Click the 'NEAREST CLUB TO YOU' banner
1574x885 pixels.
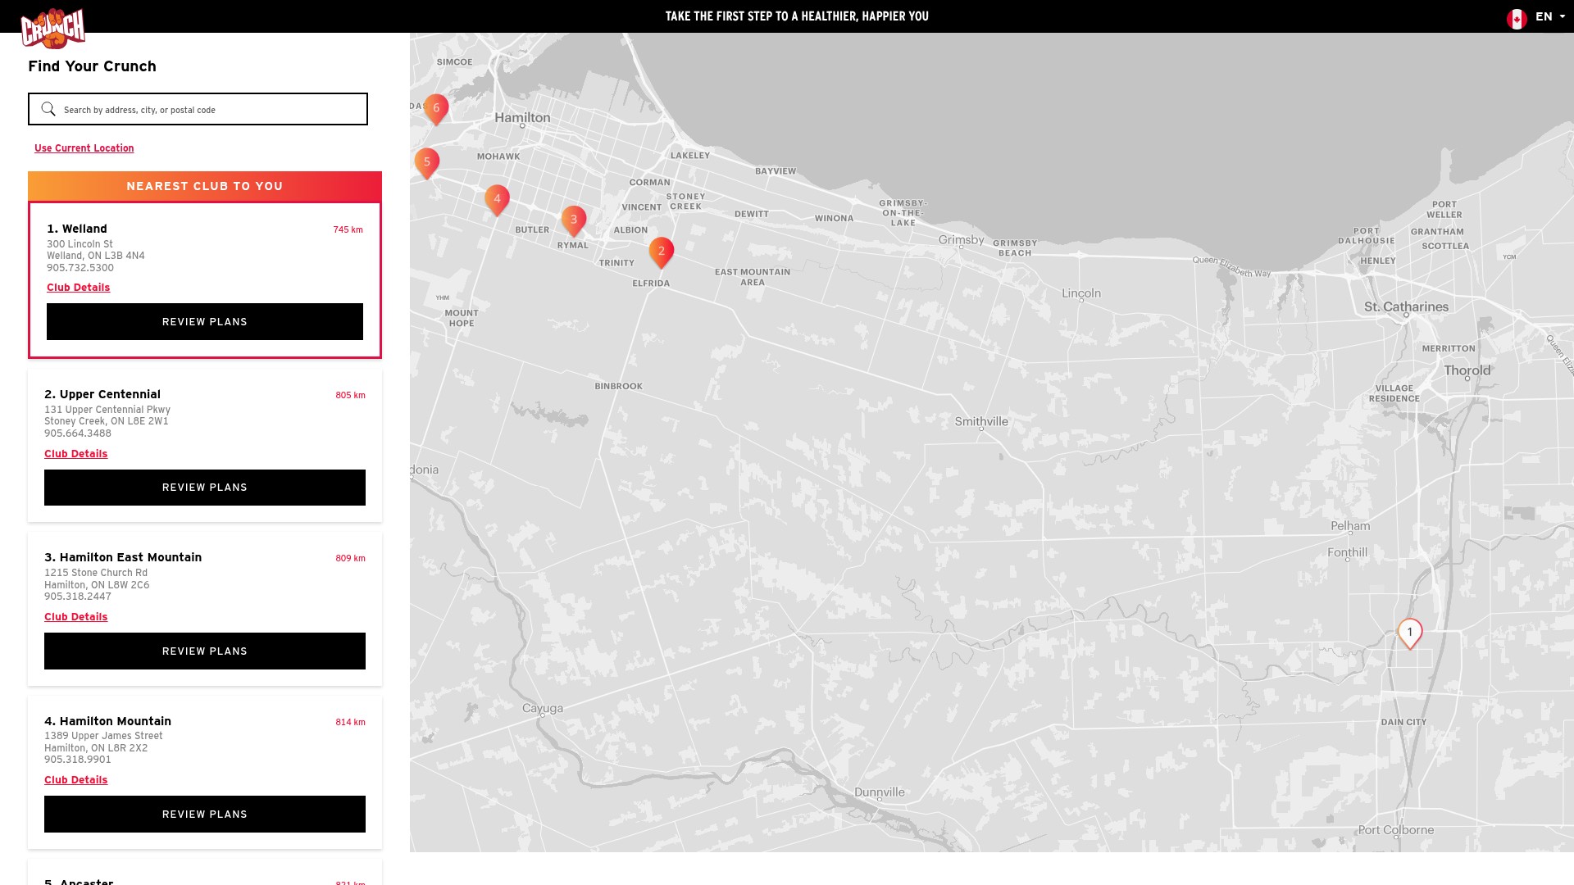(205, 186)
